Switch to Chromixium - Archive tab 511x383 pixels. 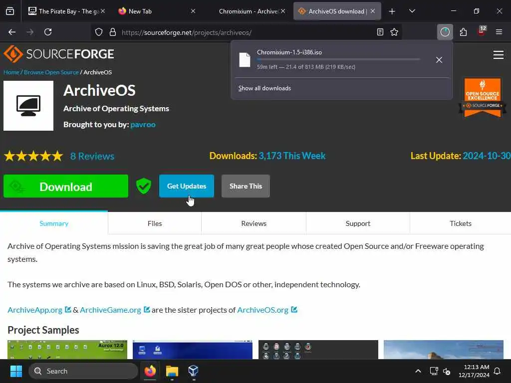[x=248, y=11]
